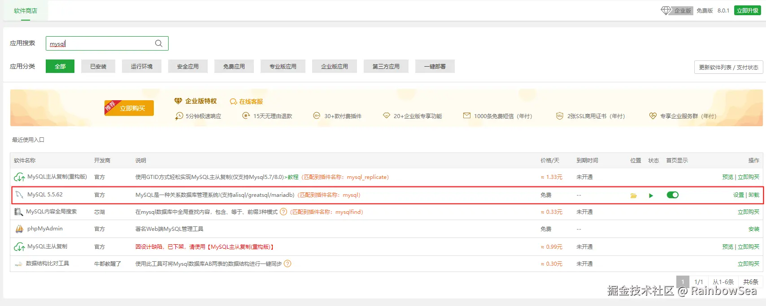
Task: Click the 牛都敏醒了 developer name
Action: pyautogui.click(x=108, y=264)
